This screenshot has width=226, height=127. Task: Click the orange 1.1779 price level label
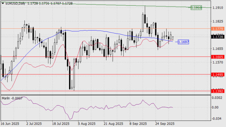pyautogui.click(x=218, y=29)
